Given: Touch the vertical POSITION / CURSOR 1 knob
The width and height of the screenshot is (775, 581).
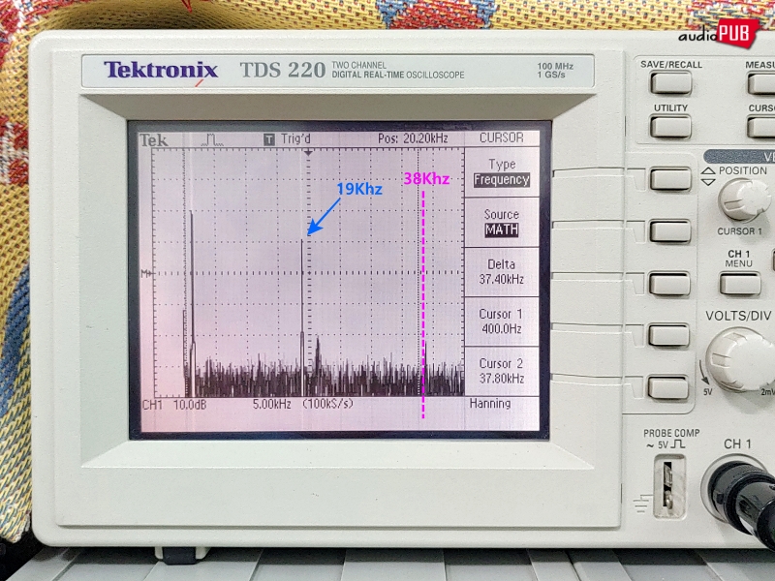Looking at the screenshot, I should pyautogui.click(x=743, y=199).
